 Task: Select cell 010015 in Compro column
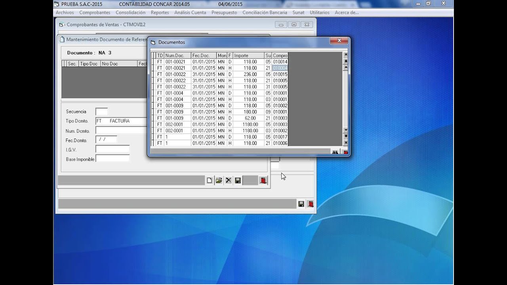[x=280, y=74]
